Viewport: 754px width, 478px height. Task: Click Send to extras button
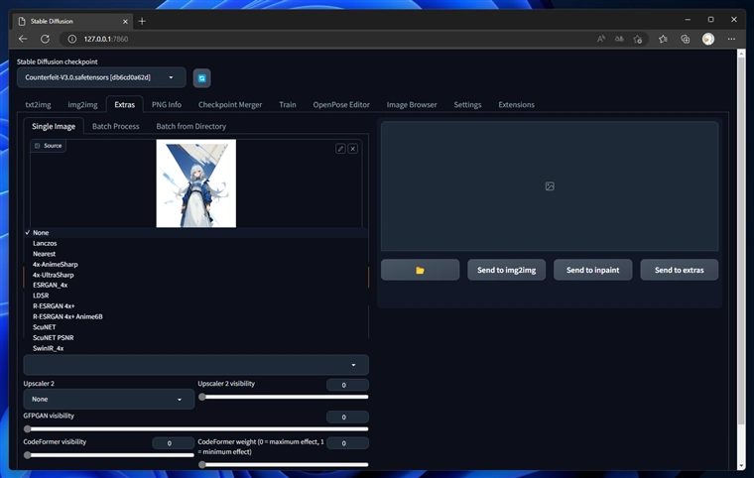[679, 270]
